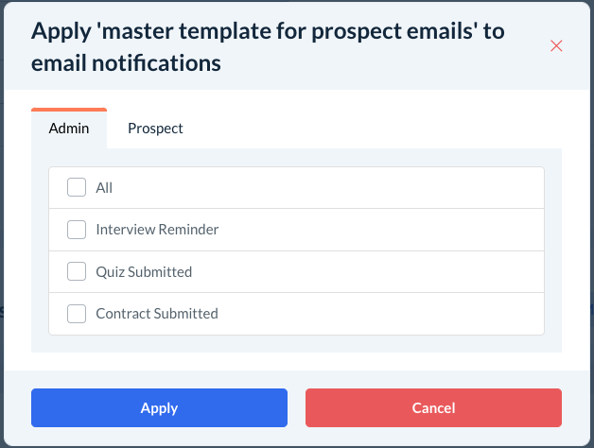
Task: Click empty space right of the All row
Action: pyautogui.click(x=378, y=188)
